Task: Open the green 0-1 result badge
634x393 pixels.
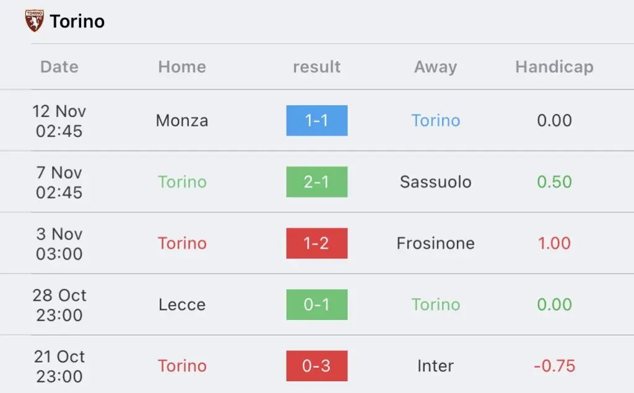Action: tap(316, 304)
